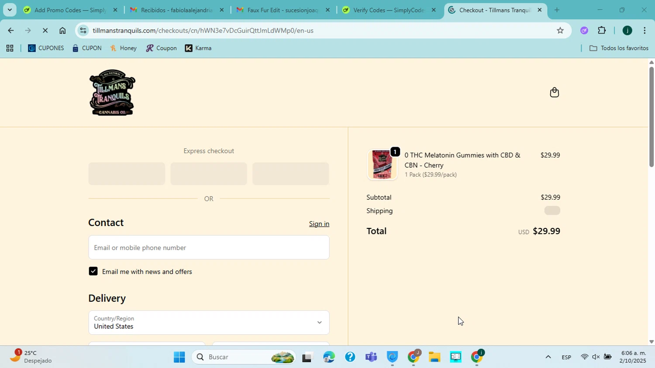
Task: Open the Coupon bookmark
Action: tap(162, 48)
